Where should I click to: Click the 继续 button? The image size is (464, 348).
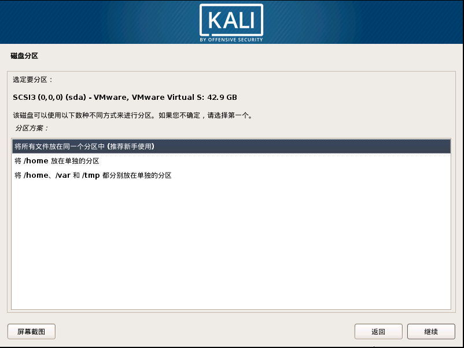(431, 331)
